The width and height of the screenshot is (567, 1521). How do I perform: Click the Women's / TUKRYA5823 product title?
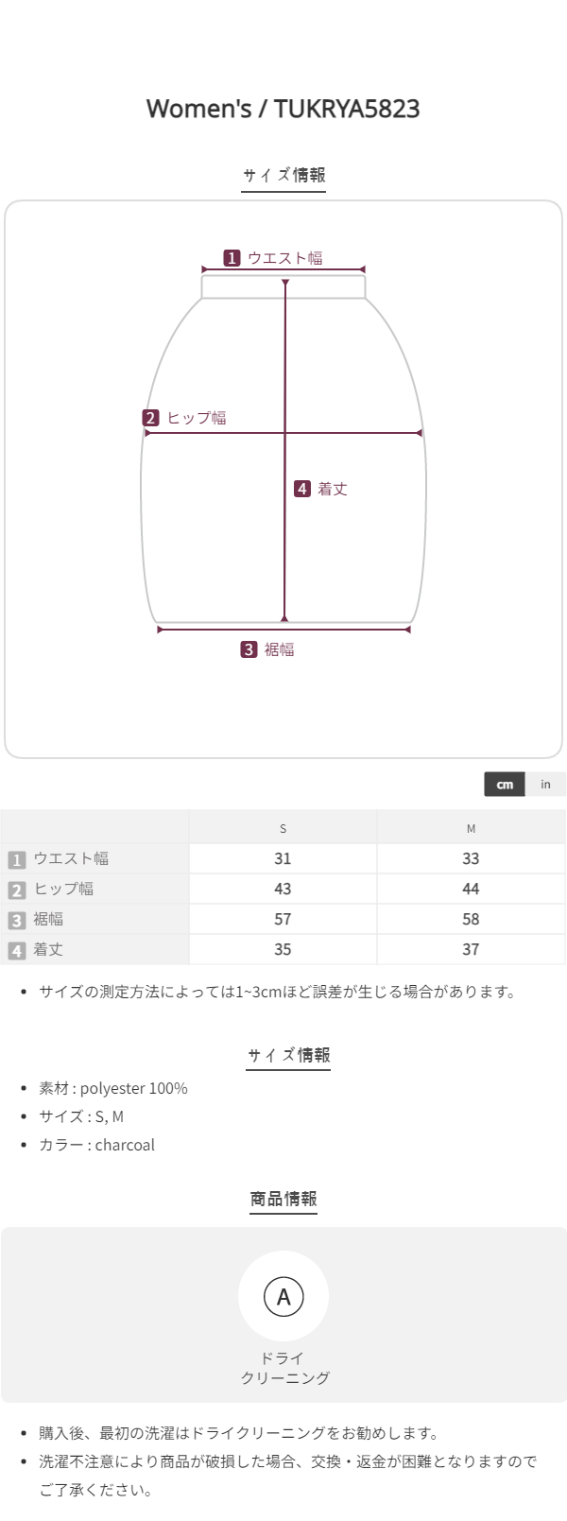[x=283, y=109]
